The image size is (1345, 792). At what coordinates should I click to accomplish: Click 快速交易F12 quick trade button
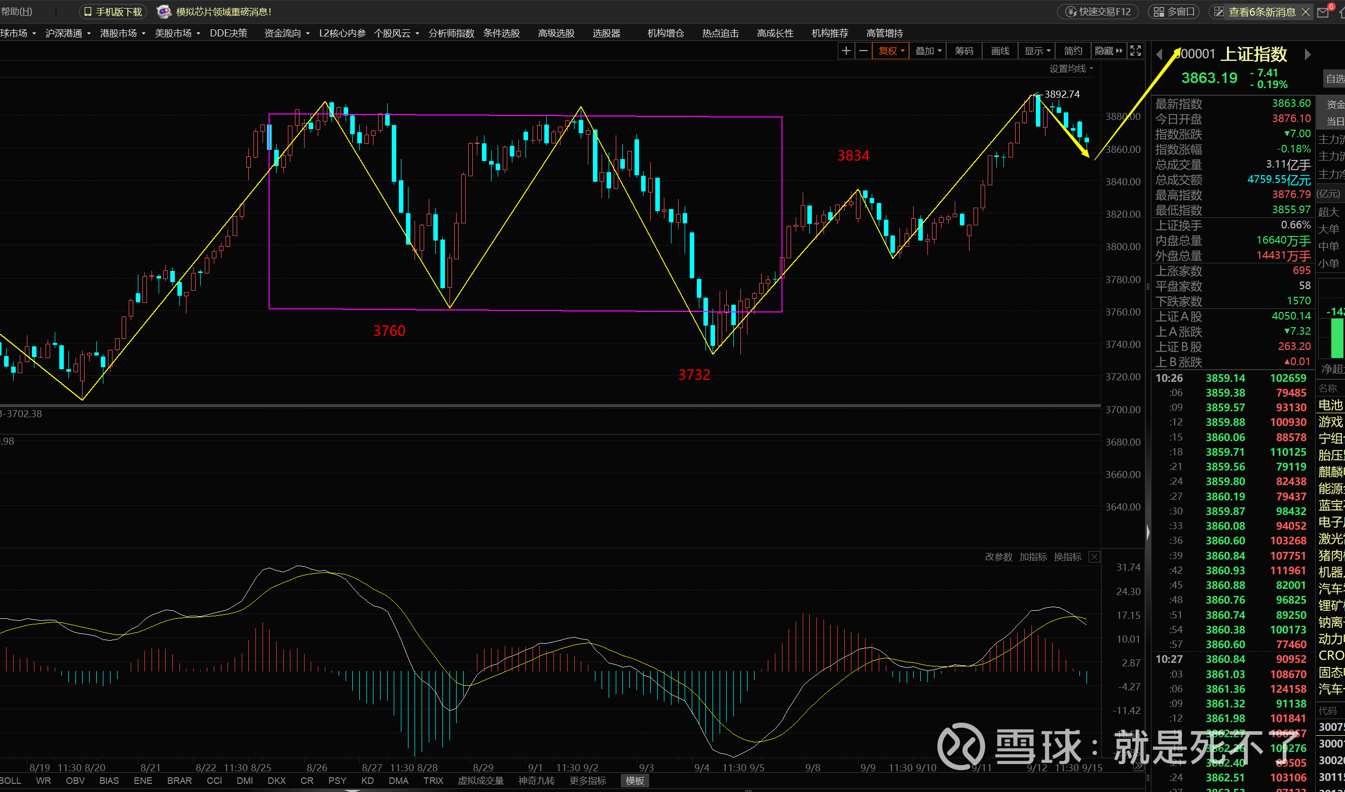[1098, 12]
